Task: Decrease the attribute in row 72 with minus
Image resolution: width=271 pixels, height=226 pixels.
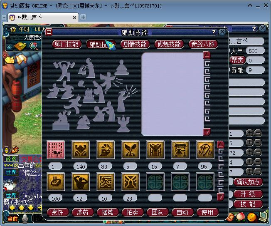Action: [258, 152]
